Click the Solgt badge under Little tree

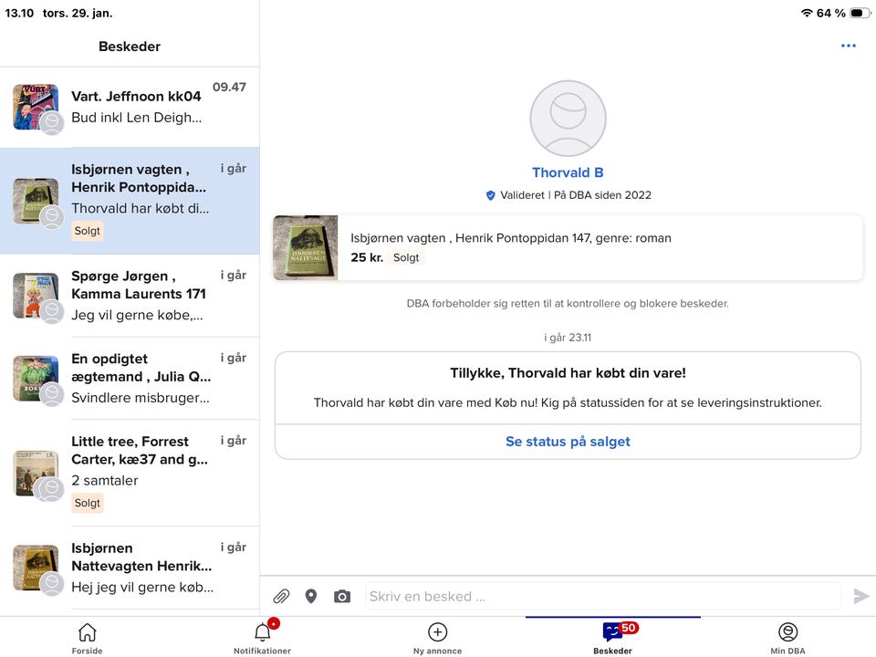(x=88, y=504)
